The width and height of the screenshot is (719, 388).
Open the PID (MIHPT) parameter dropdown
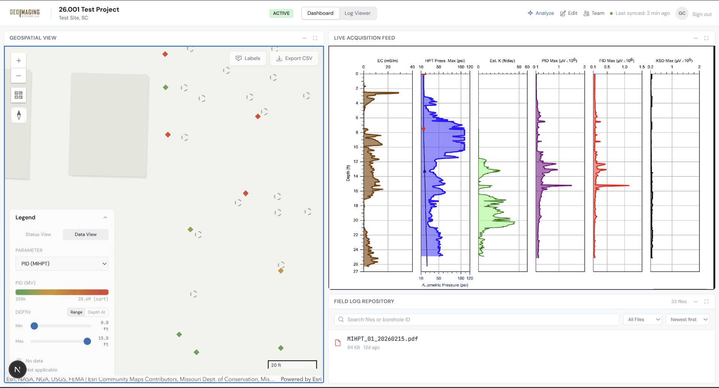(62, 264)
